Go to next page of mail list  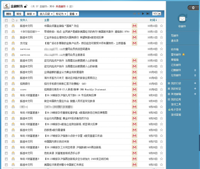click(143, 14)
